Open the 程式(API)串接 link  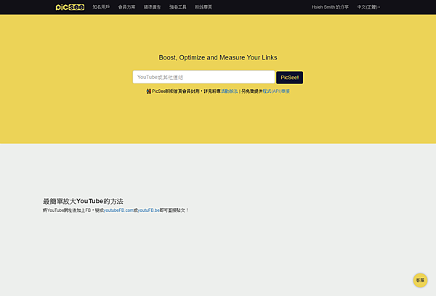click(276, 91)
